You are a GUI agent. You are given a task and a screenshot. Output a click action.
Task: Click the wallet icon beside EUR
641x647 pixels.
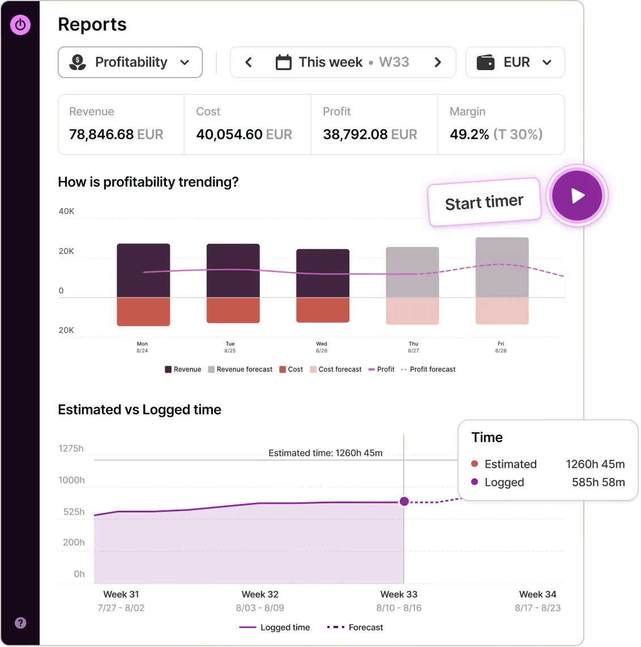(486, 62)
